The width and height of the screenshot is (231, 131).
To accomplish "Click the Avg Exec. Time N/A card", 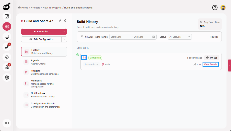I will point(210,24).
